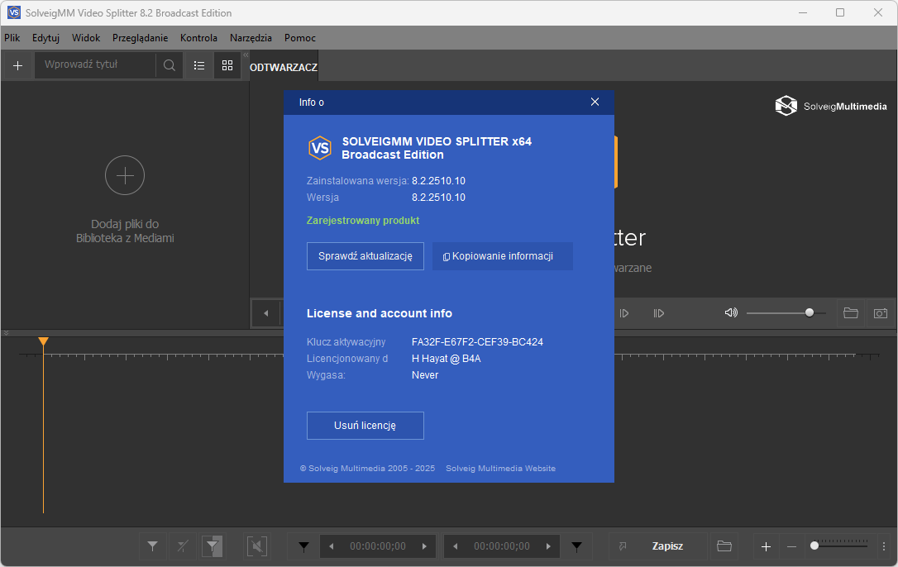Click the orange timeline playhead marker
This screenshot has height=567, width=898.
coord(43,341)
